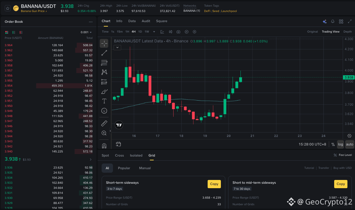355x210 pixels.
Task: Open the Fee Level link
Action: pos(343,155)
